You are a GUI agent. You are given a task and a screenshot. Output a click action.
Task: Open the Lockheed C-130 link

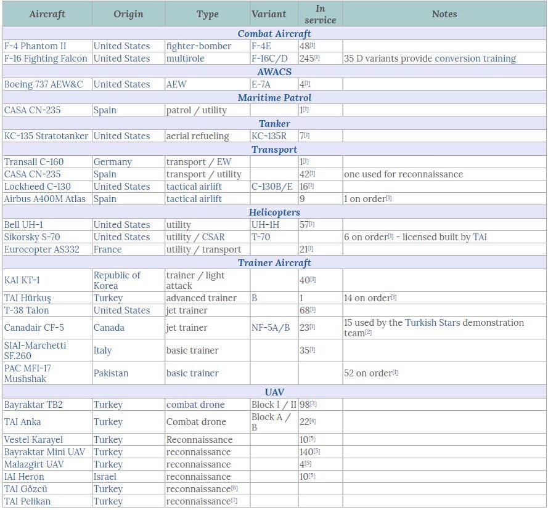38,186
